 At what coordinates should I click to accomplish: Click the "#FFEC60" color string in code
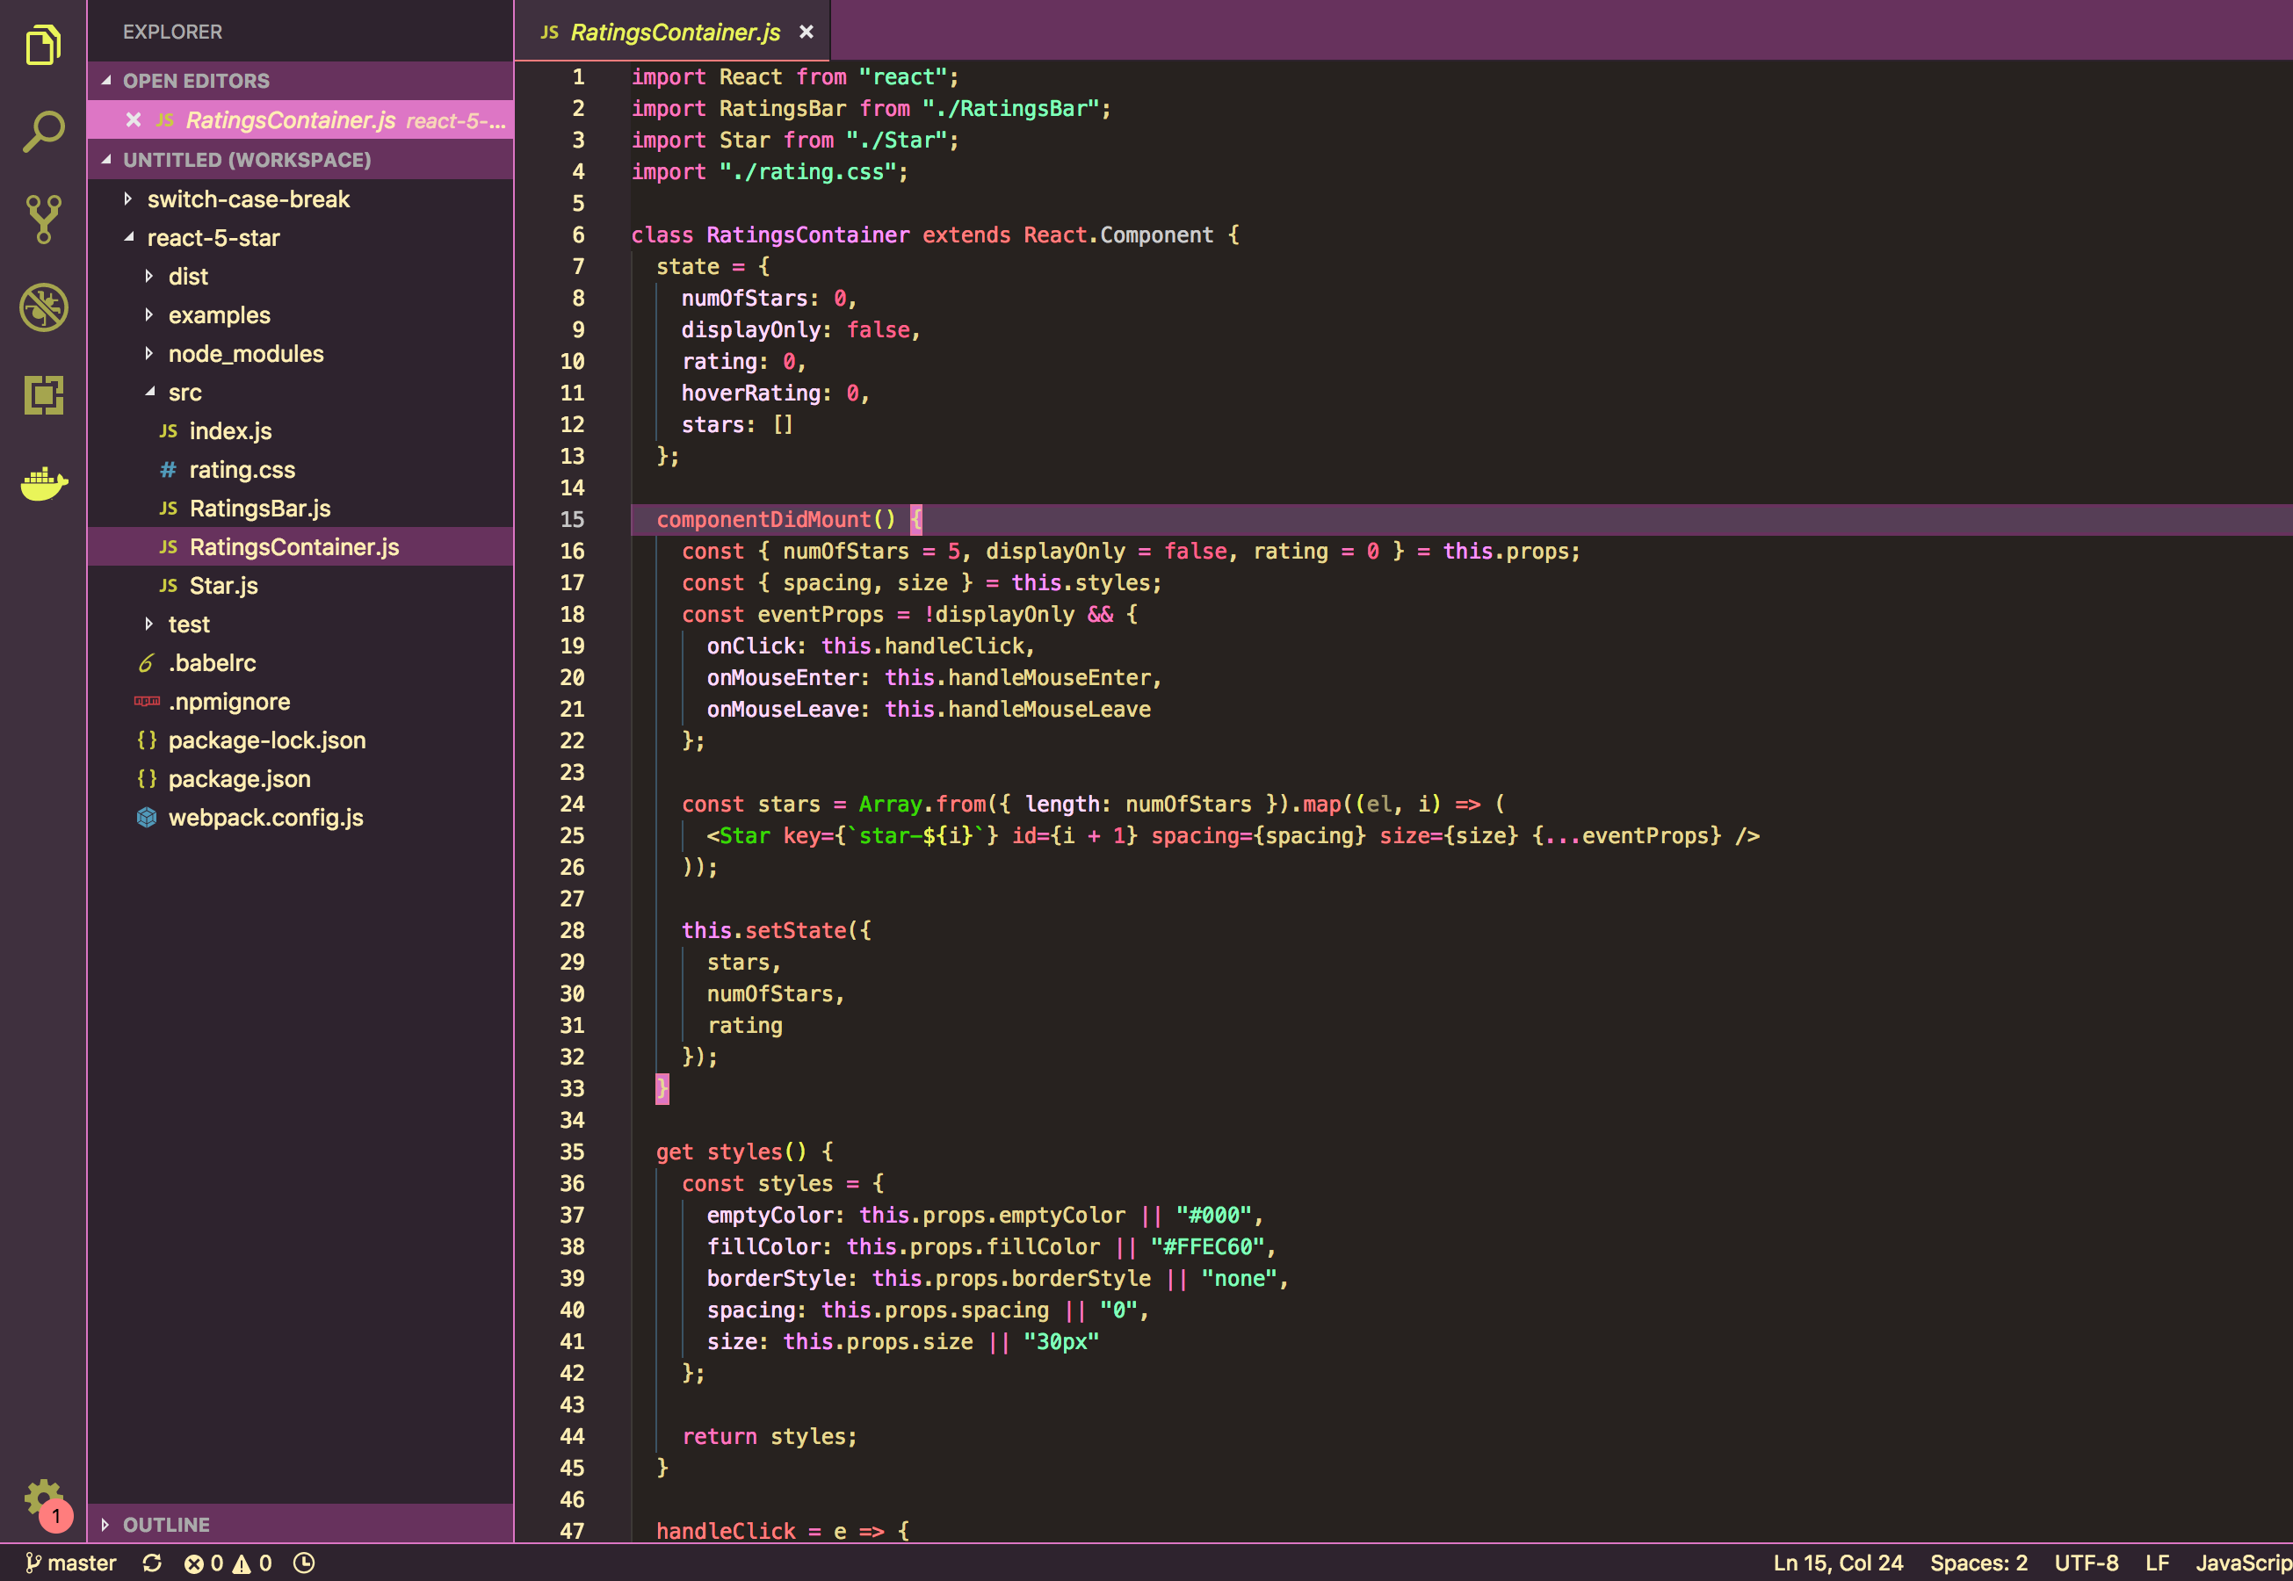point(1207,1246)
